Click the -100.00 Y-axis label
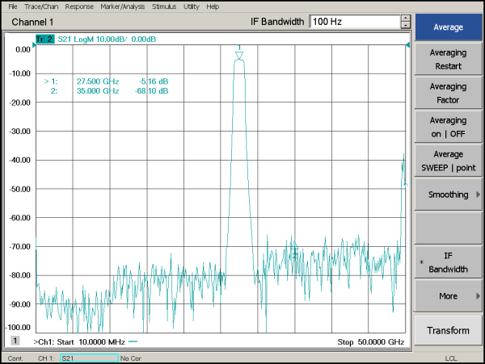This screenshot has height=364, width=485. click(x=19, y=327)
